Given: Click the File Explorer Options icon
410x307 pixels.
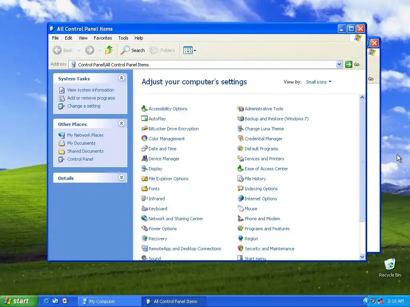Looking at the screenshot, I should click(144, 179).
